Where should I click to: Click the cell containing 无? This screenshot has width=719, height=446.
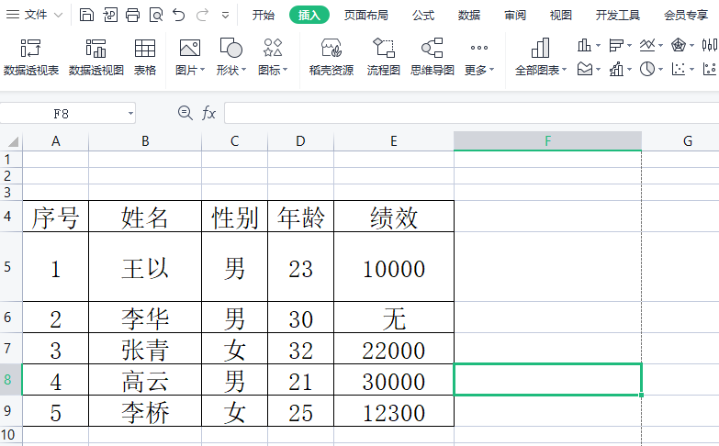pyautogui.click(x=394, y=318)
